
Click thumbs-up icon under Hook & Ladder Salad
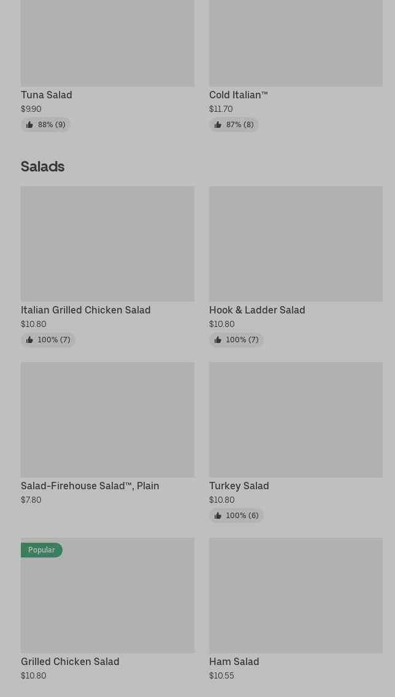218,340
